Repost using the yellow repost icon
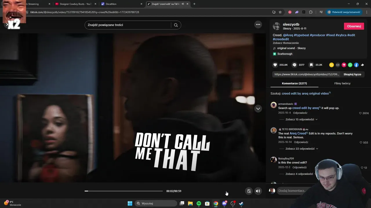 pos(332,65)
